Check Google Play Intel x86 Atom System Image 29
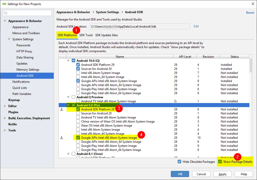 coord(78,89)
